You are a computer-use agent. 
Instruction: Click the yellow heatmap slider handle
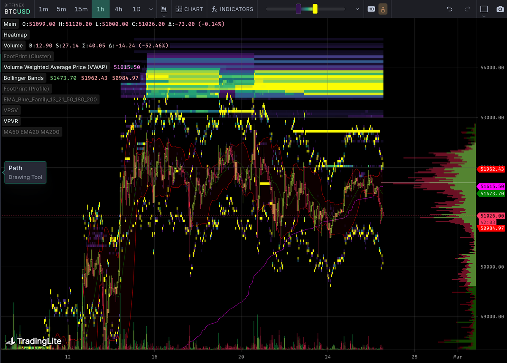pos(315,9)
